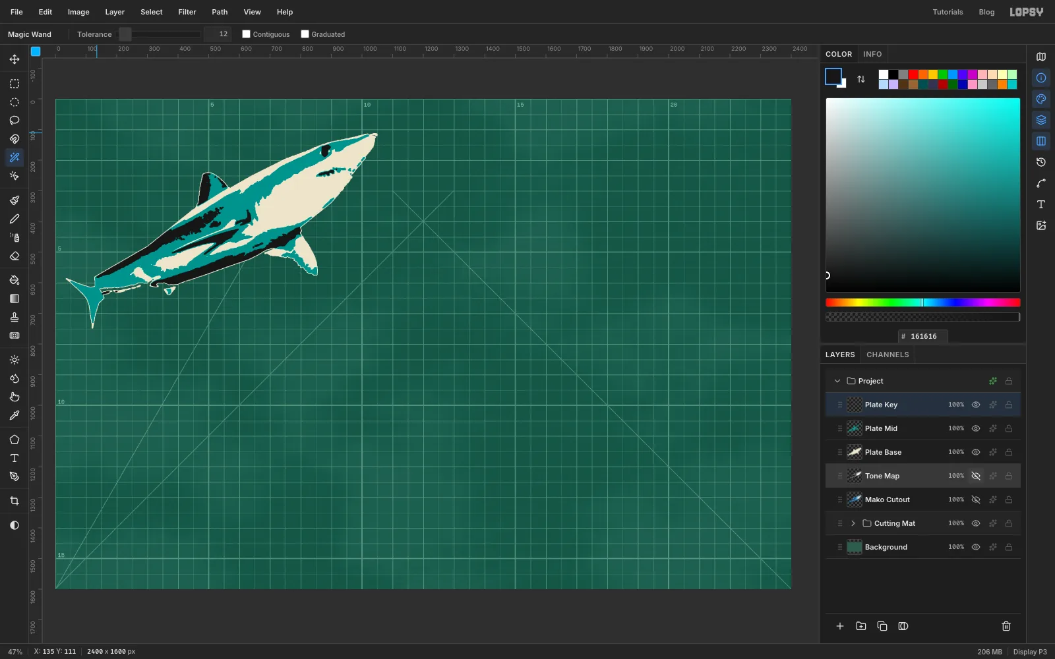Select the Quick Selection tool
The width and height of the screenshot is (1055, 659).
click(x=15, y=176)
